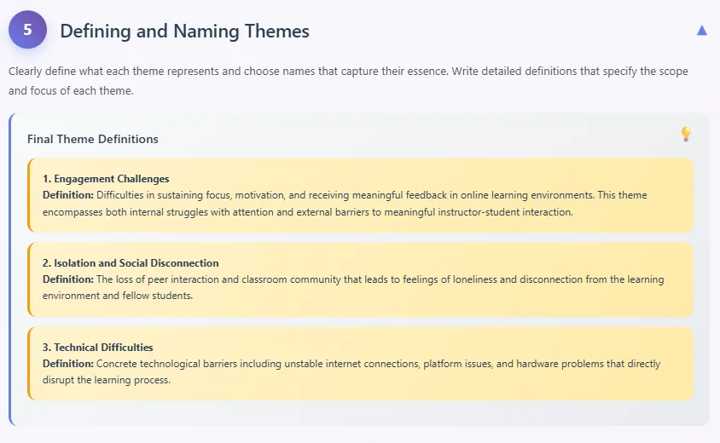Collapse the Defining and Naming Themes section
This screenshot has width=720, height=443.
pyautogui.click(x=701, y=30)
